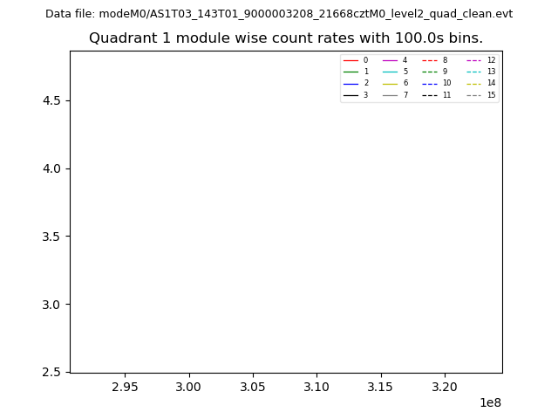Click legend label 0
The height and width of the screenshot is (419, 558).
(365, 60)
